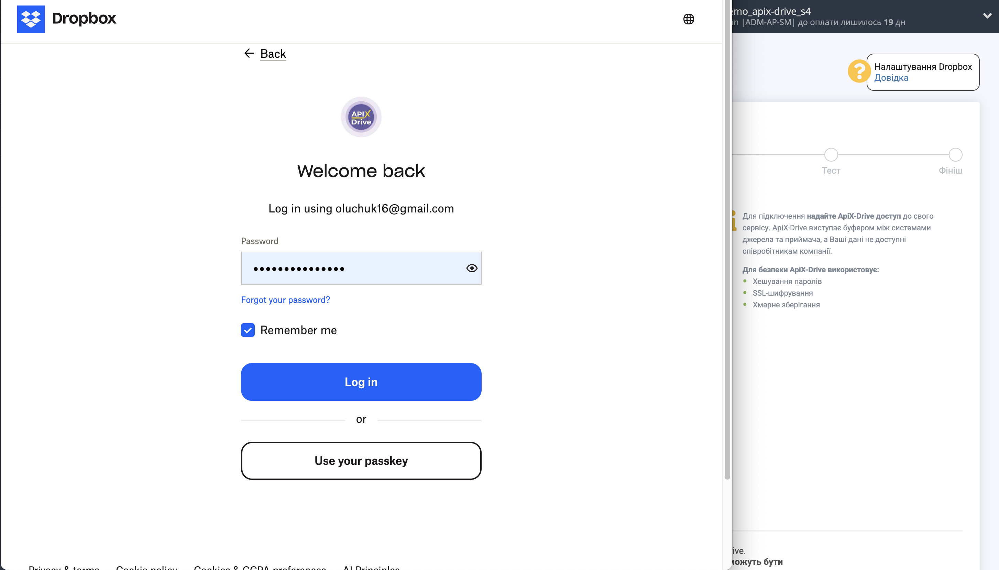This screenshot has height=570, width=999.
Task: Open Forgot your password link
Action: (285, 300)
